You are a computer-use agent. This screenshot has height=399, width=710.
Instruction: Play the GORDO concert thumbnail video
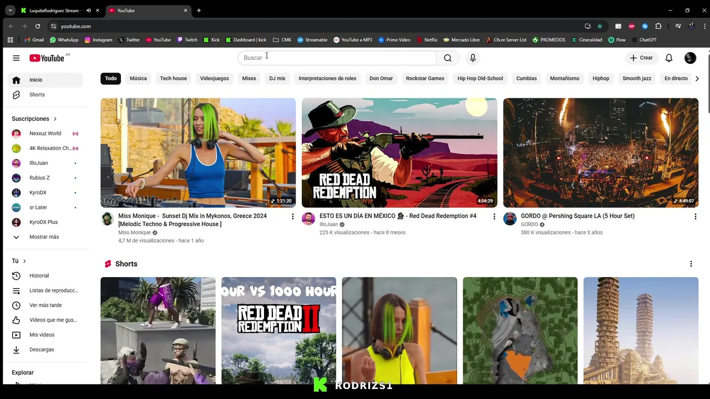click(x=601, y=152)
